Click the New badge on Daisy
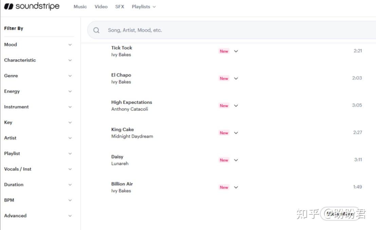The width and height of the screenshot is (376, 230). pyautogui.click(x=224, y=160)
